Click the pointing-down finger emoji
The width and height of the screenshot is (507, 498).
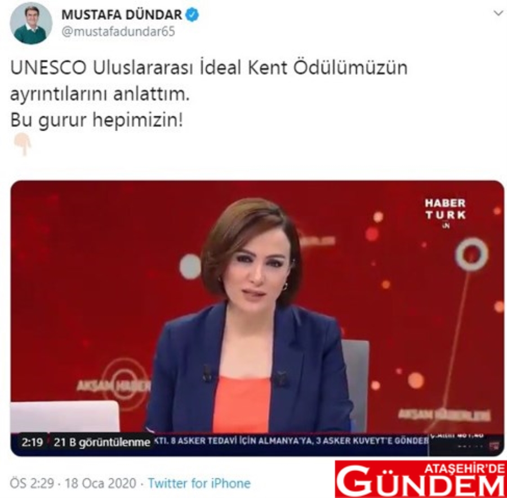(x=23, y=145)
